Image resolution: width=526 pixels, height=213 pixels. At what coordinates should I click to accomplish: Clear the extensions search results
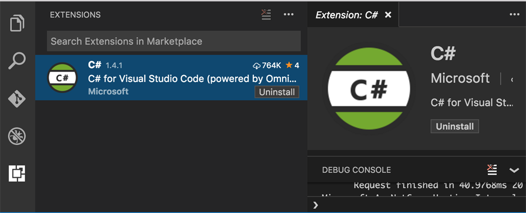[x=266, y=14]
